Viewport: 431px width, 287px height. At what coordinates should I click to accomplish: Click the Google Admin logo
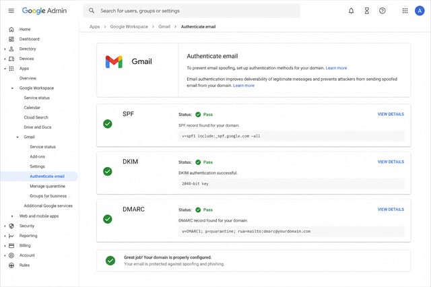44,11
